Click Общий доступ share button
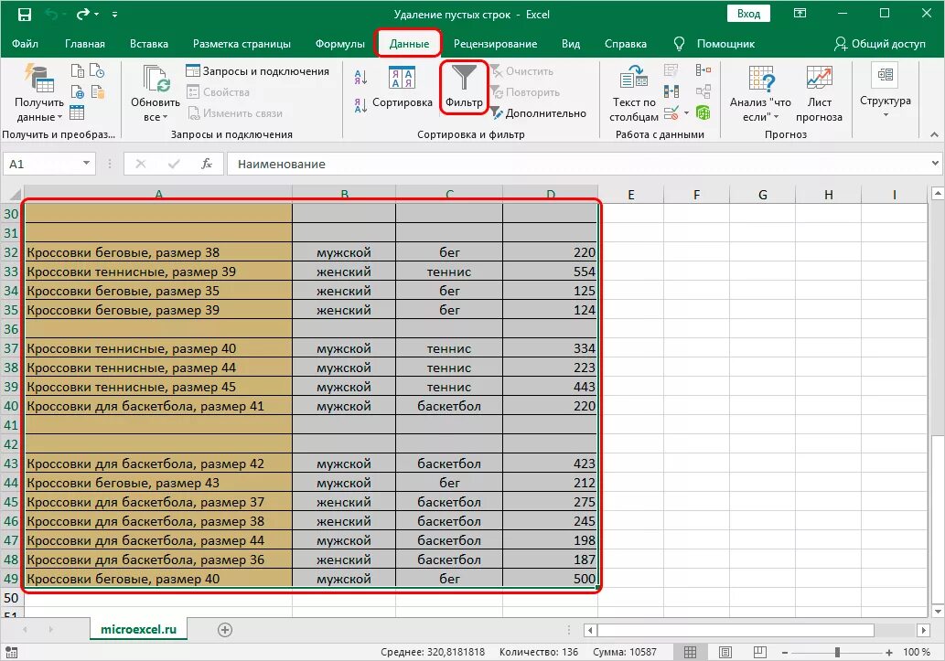The image size is (945, 661). coord(880,44)
